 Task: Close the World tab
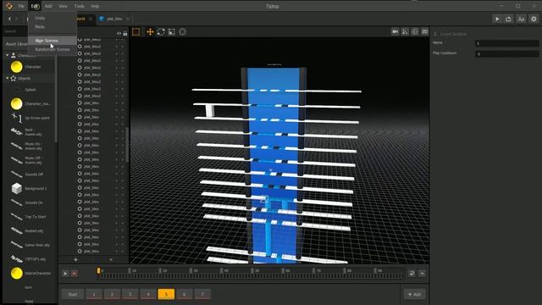coord(91,19)
